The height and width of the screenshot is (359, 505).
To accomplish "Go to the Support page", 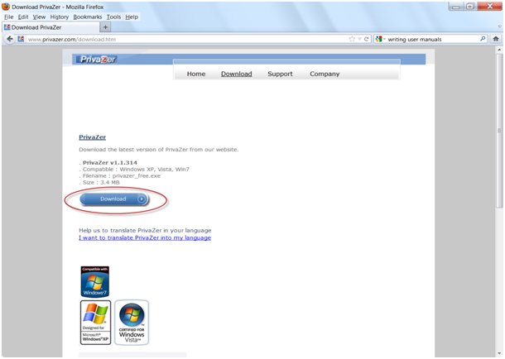I will [x=280, y=74].
